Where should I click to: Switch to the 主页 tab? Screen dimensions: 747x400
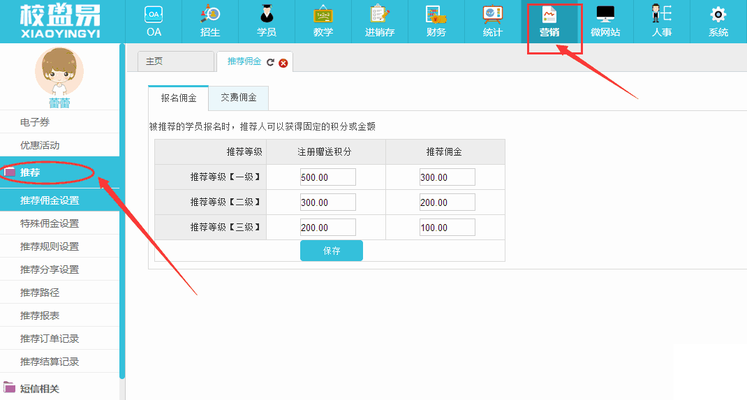click(176, 61)
